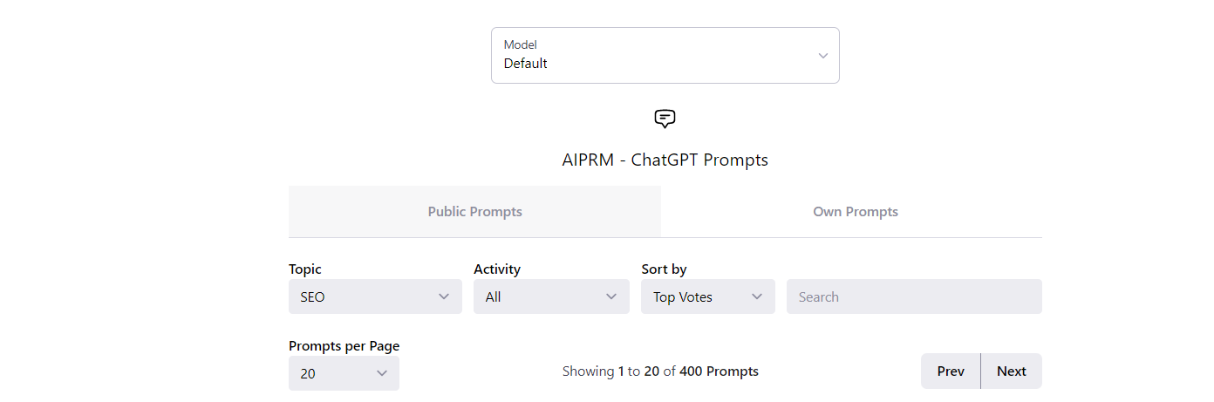Click the Sort by label
Viewport: 1214px width, 402px height.
click(664, 269)
